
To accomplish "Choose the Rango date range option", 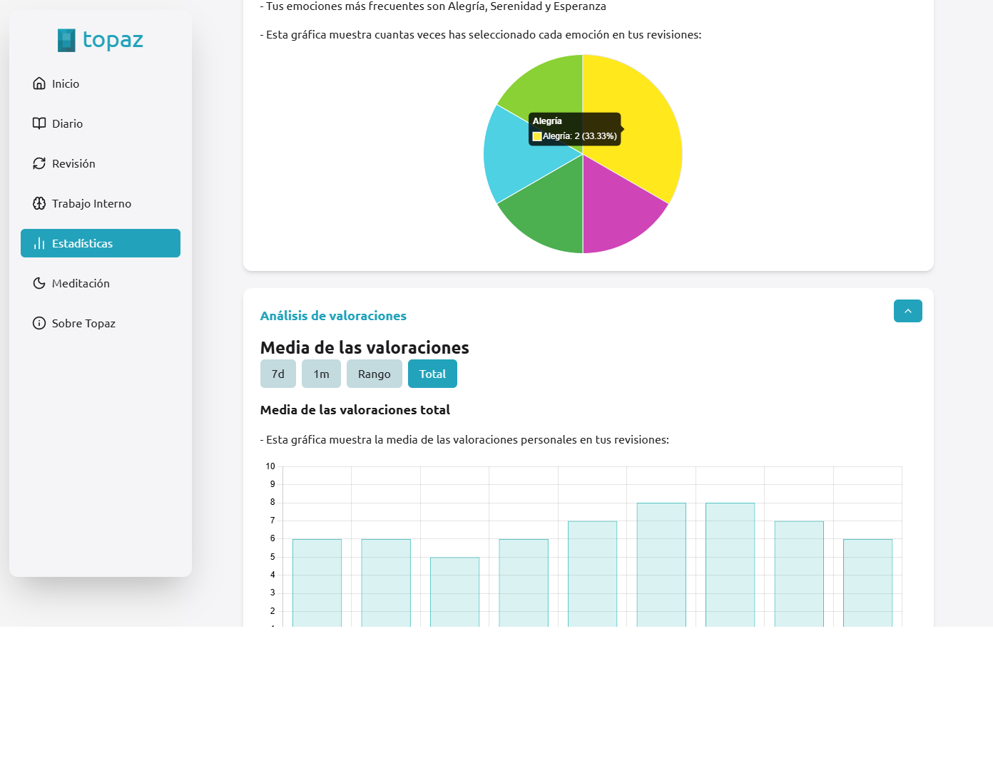I will pos(374,374).
